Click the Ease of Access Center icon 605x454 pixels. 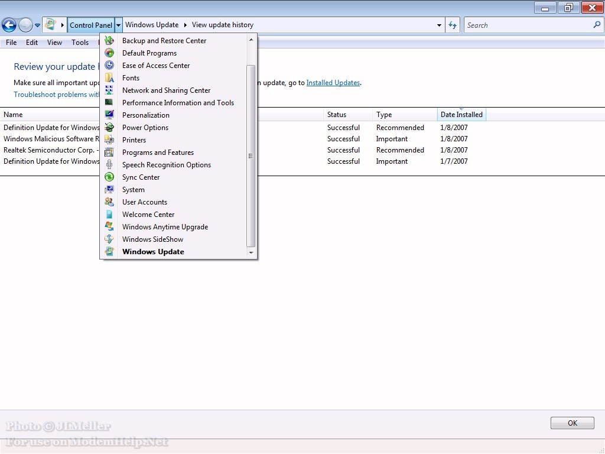point(109,66)
